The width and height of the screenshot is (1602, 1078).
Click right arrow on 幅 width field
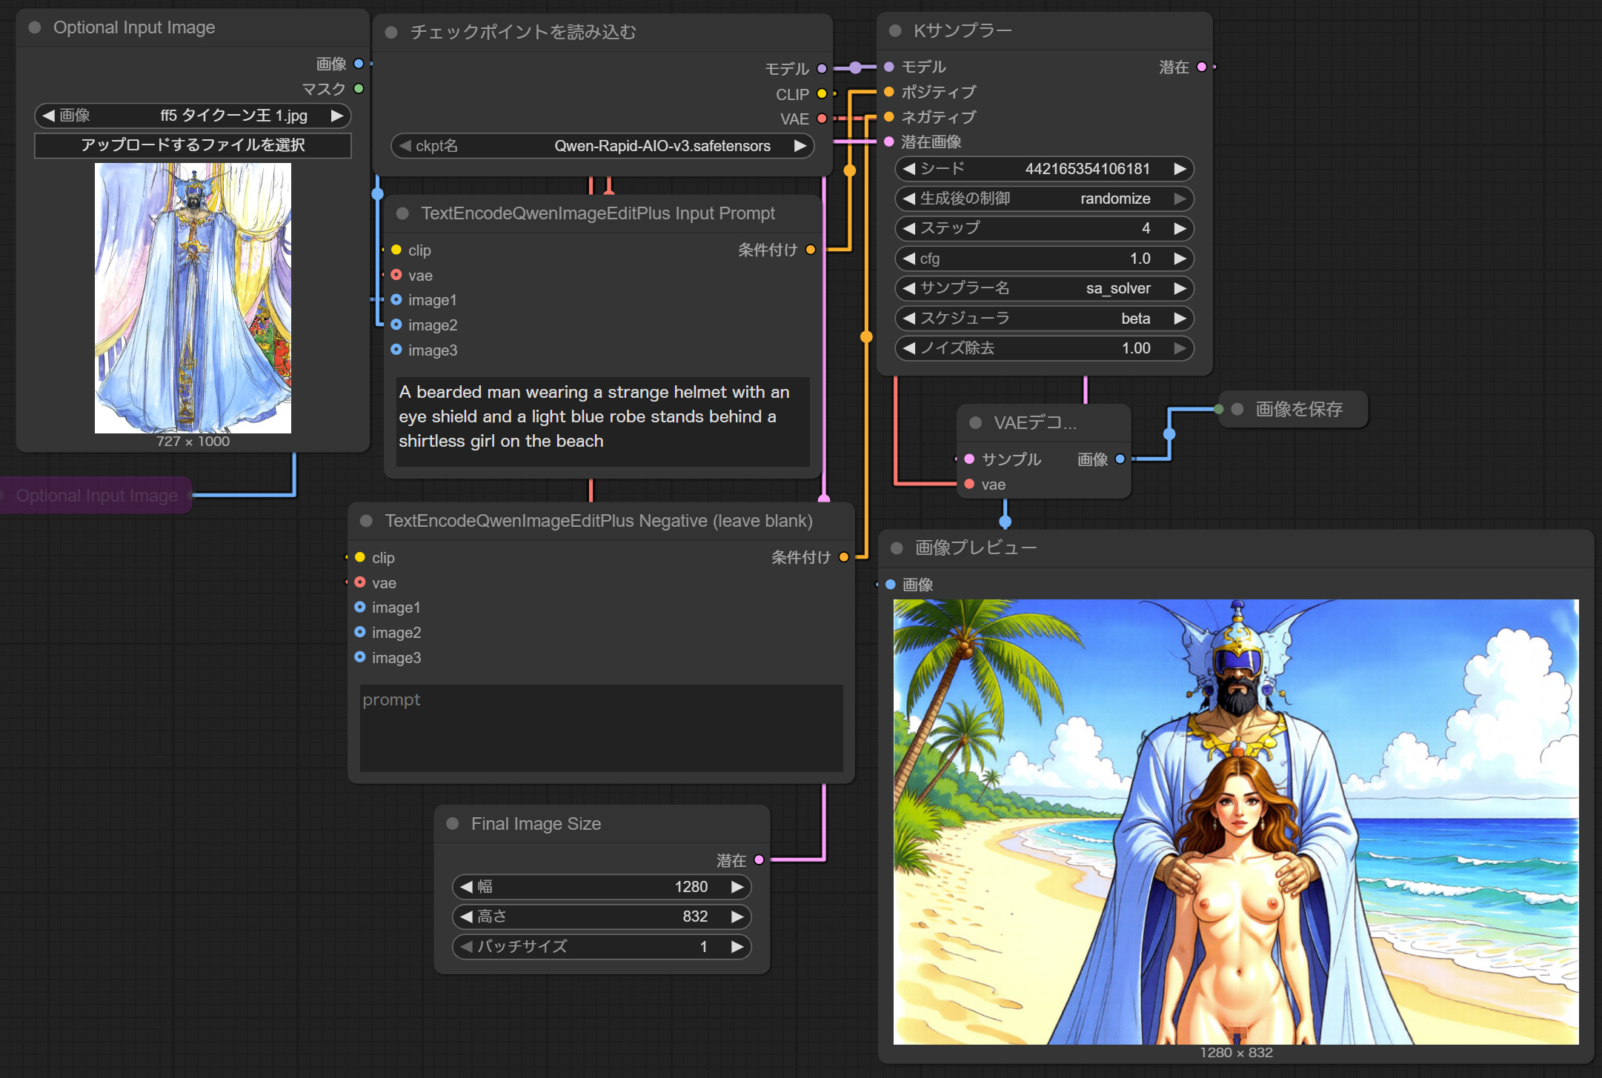pos(737,887)
